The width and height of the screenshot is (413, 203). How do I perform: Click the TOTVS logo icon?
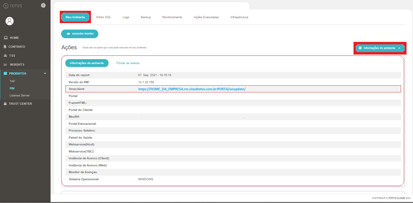click(x=6, y=5)
